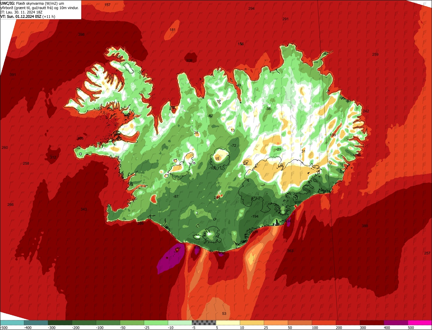Click the map value '139'
Screen dimensions: 432x330
point(333,135)
